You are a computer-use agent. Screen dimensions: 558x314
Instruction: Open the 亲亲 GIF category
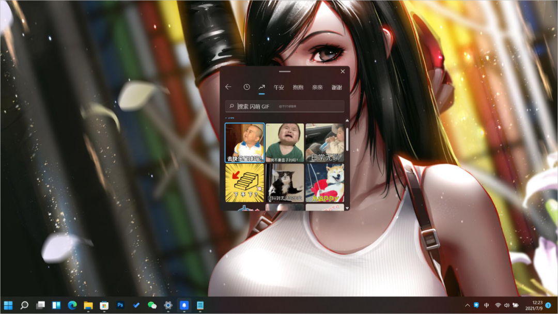(x=317, y=87)
